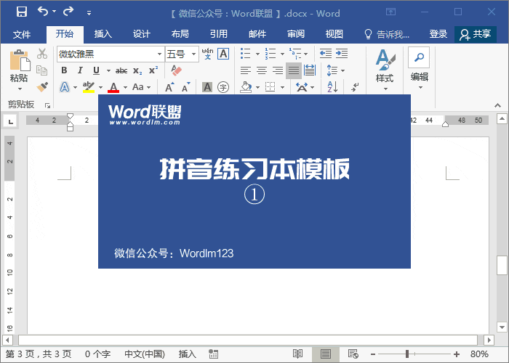Toggle italic formatting

(80, 70)
